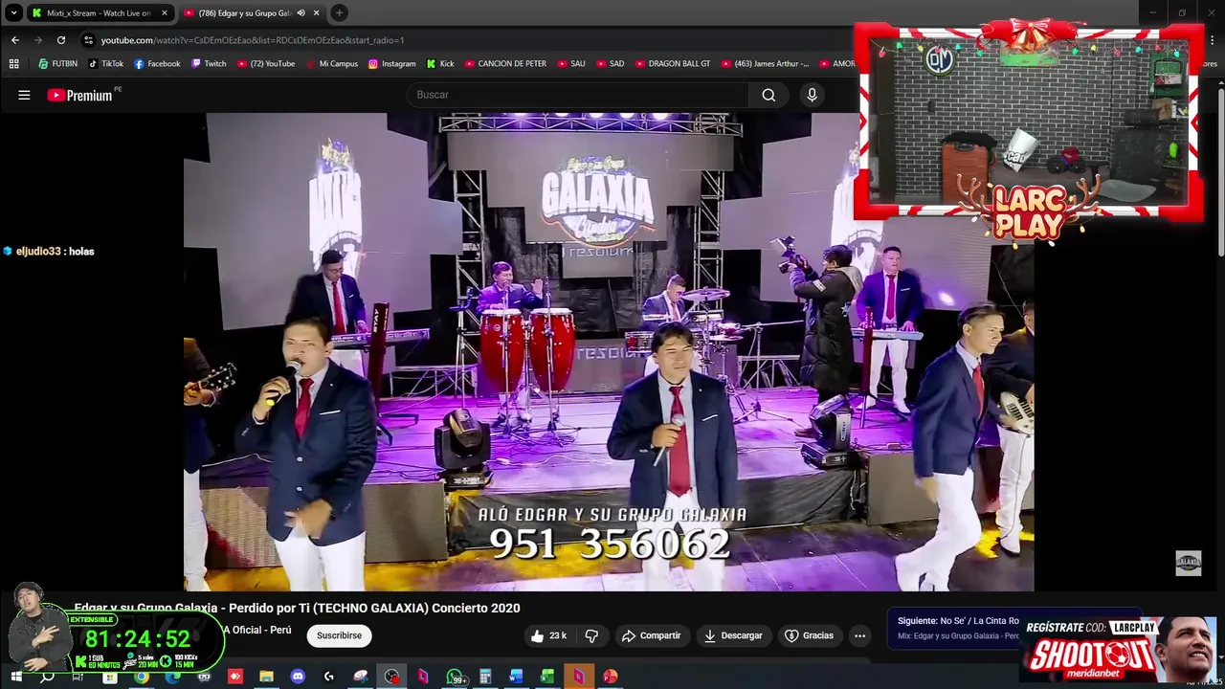Open Calculator from the taskbar
Viewport: 1225px width, 689px height.
click(485, 677)
